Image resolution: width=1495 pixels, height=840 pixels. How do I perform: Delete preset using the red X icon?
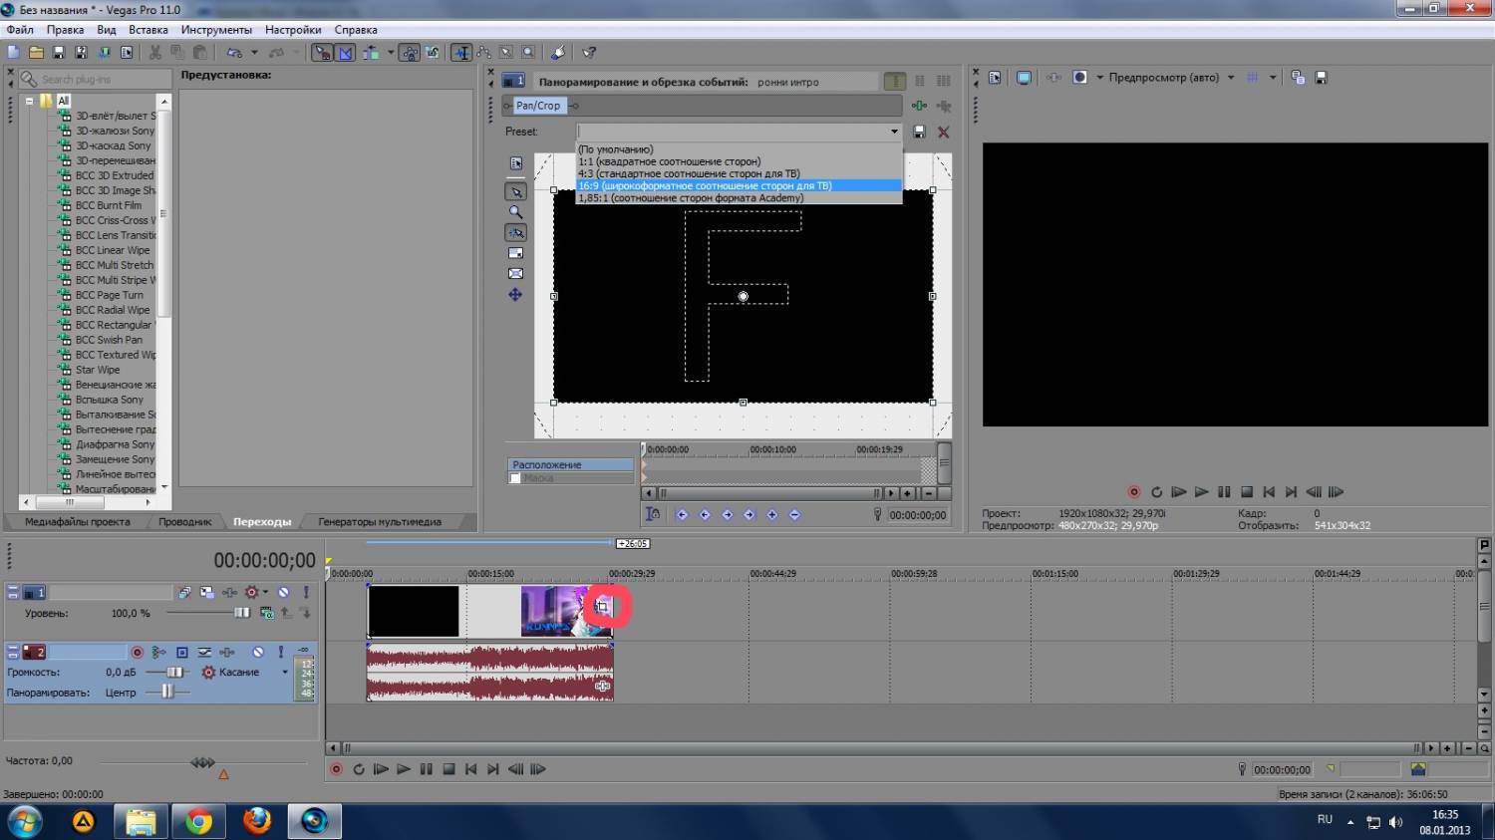coord(943,132)
